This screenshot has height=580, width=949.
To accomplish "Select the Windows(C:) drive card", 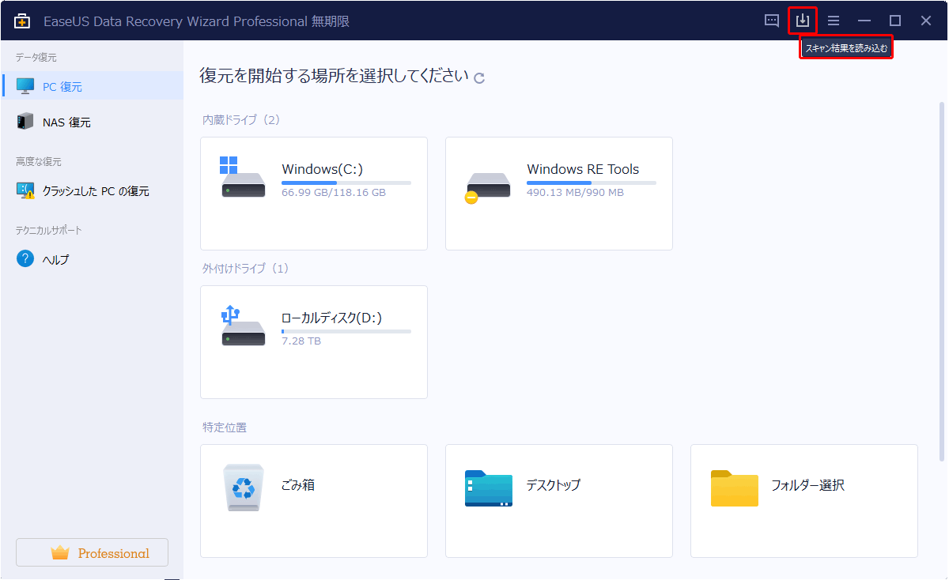I will click(314, 194).
